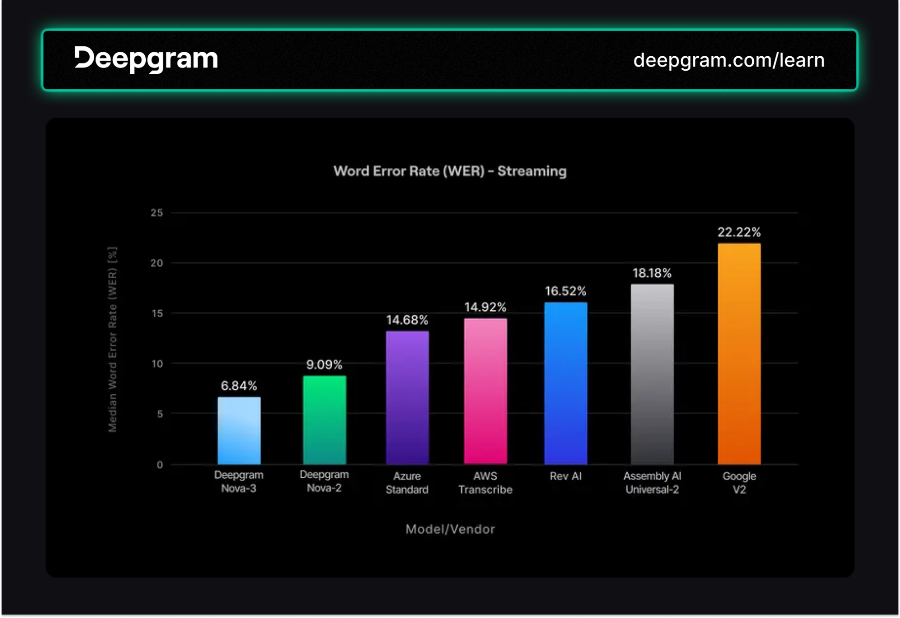Click the 'Median Word Error Rate (WER) [%]' y-axis title

click(x=113, y=339)
